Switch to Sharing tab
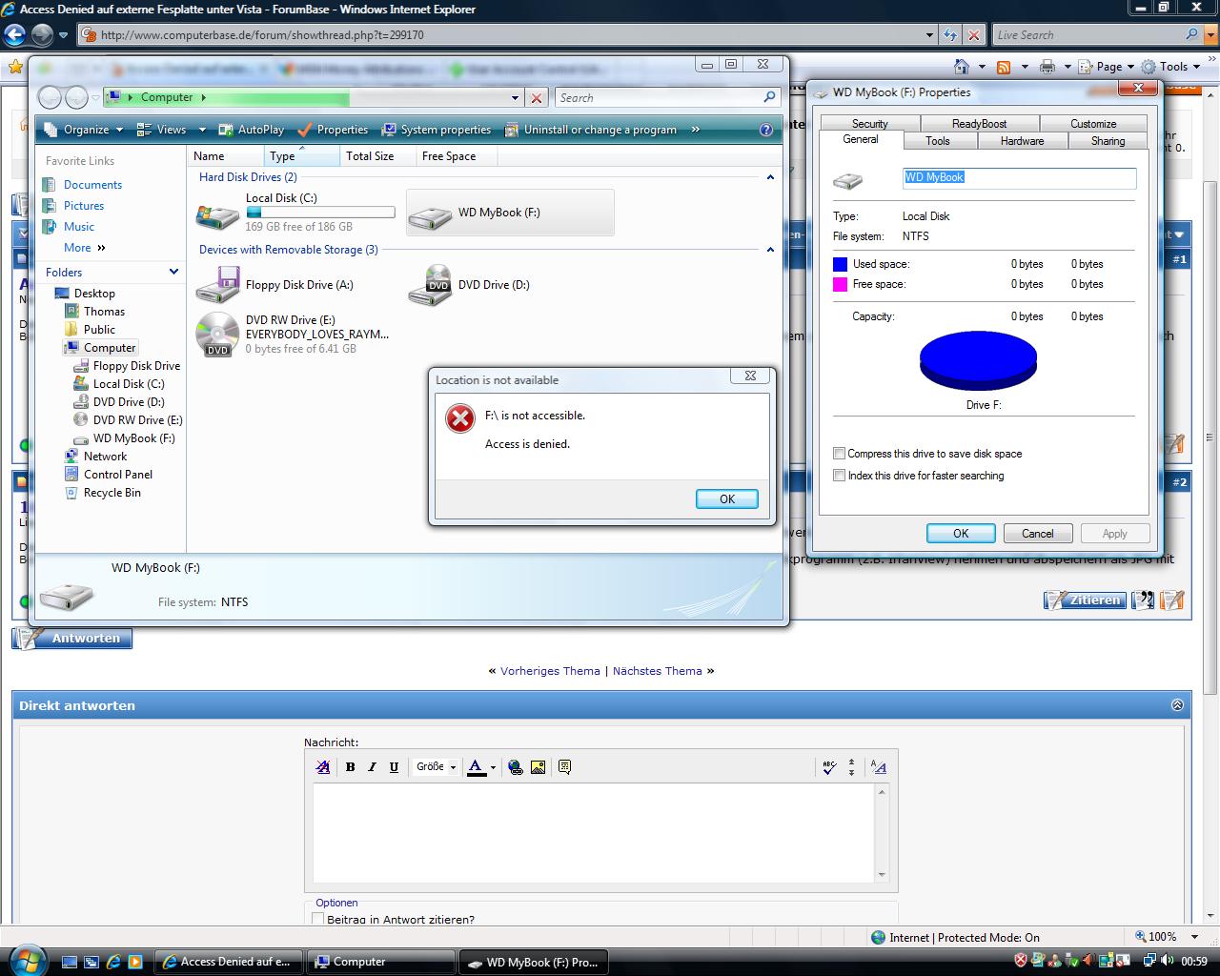The image size is (1220, 976). coord(1108,141)
